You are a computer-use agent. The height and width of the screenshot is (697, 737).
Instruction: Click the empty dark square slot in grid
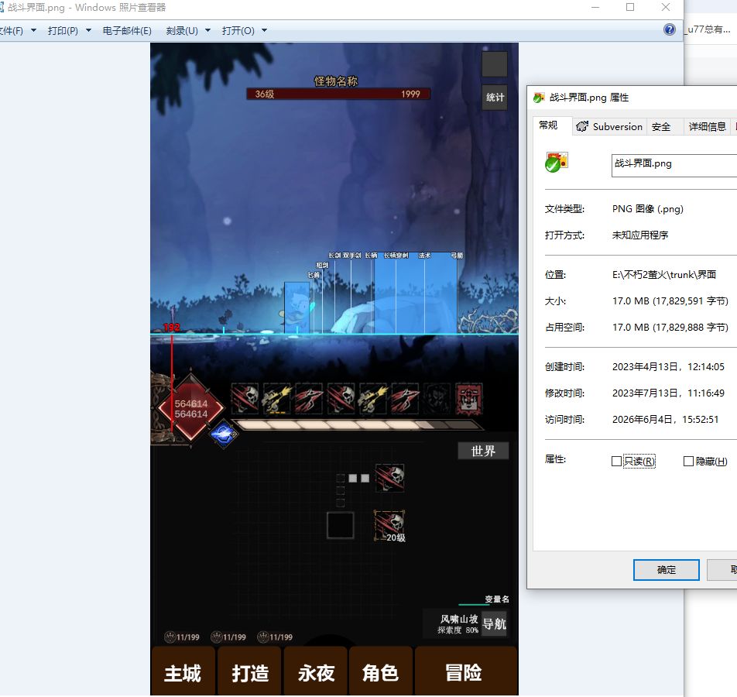341,525
